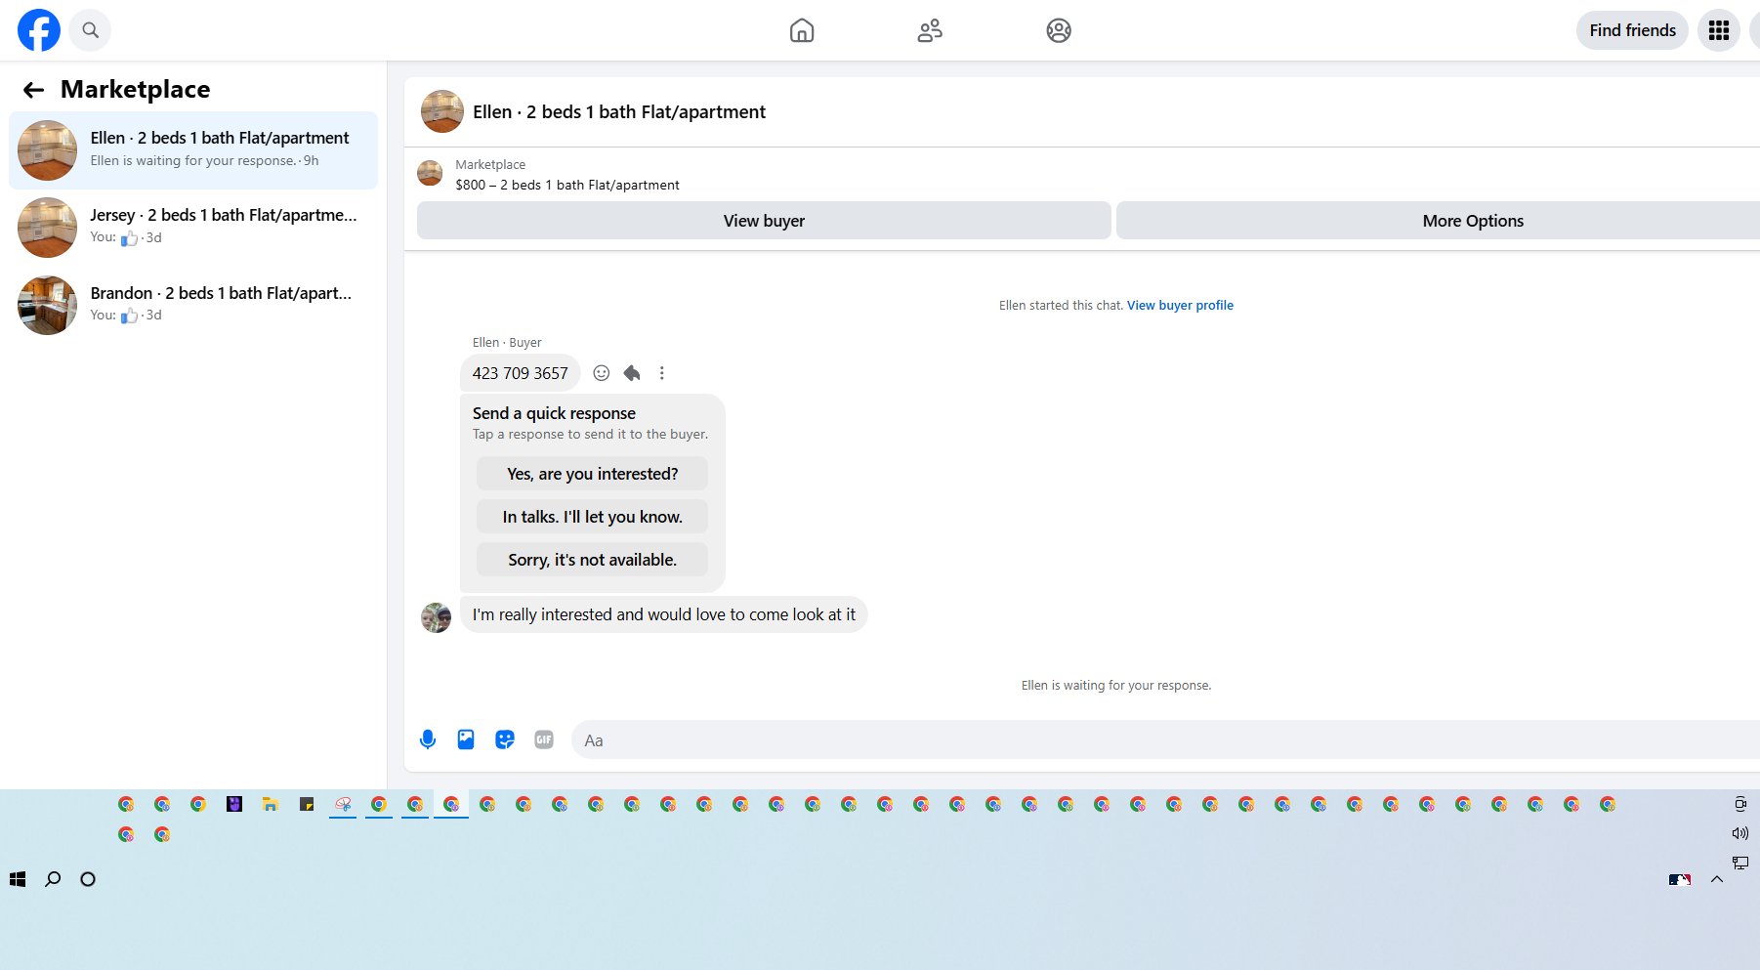Click the chat title 'Ellen · 2 beds 1 bath'
This screenshot has height=970, width=1760.
(619, 112)
